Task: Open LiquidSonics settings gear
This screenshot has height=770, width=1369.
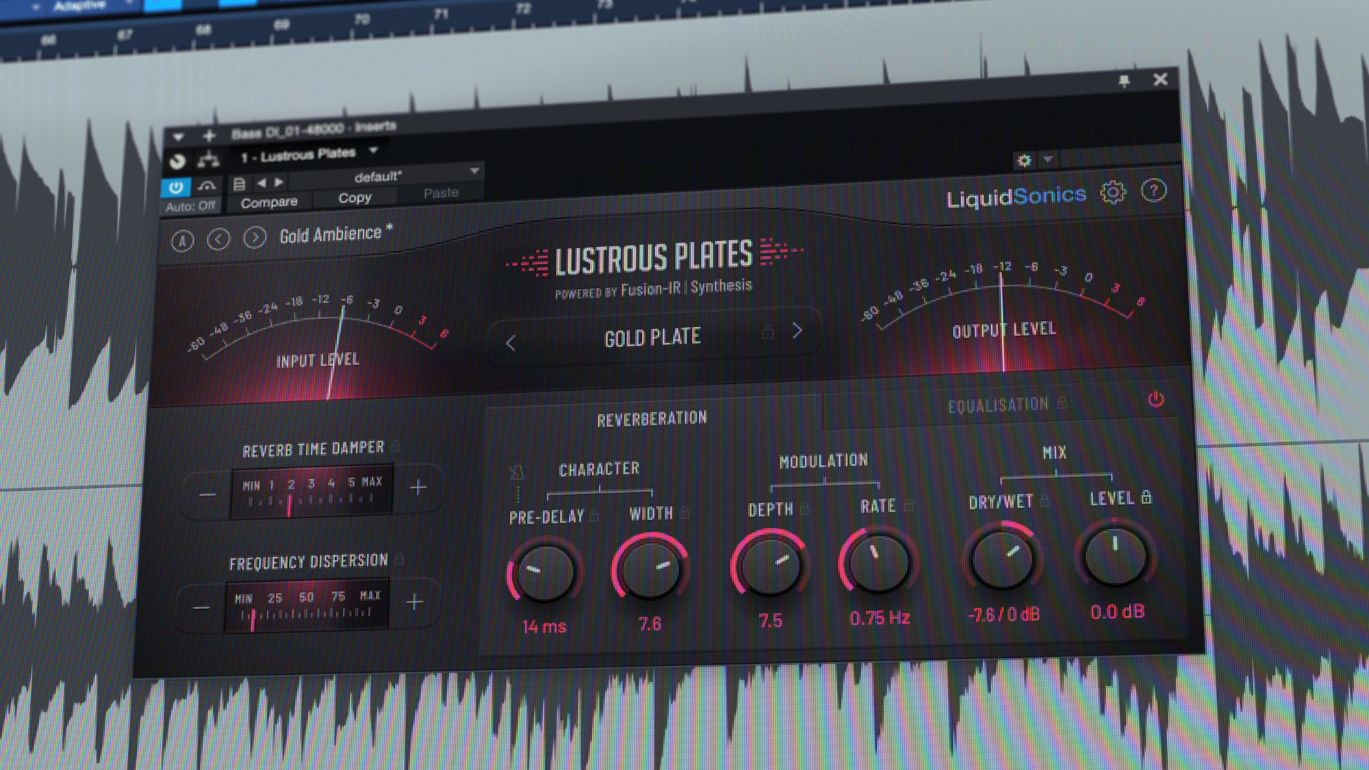Action: tap(1113, 193)
